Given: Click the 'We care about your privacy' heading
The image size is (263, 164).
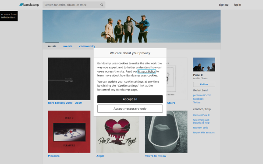Looking at the screenshot, I should tap(130, 53).
